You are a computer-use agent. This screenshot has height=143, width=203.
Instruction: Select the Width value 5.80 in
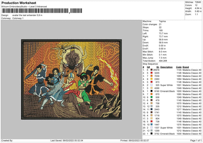(198, 11)
